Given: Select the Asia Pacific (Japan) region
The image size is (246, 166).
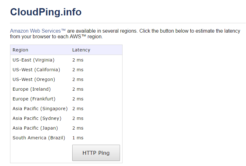Looking at the screenshot, I should (35, 128).
